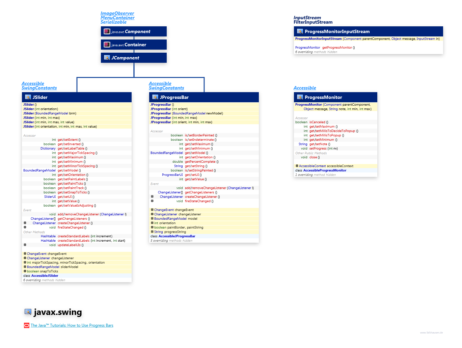Click the java.awt.Component class box
The image size is (462, 348).
pos(134,31)
